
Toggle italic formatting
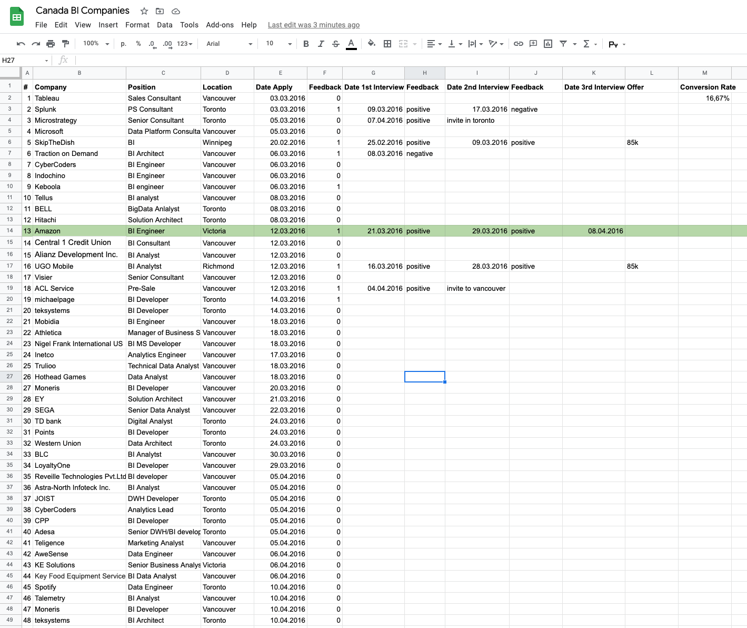click(x=321, y=44)
